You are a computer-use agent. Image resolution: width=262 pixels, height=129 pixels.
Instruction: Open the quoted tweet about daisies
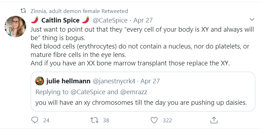pyautogui.click(x=143, y=91)
